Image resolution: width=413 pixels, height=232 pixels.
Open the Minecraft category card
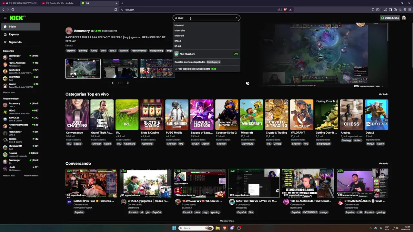coord(252,115)
